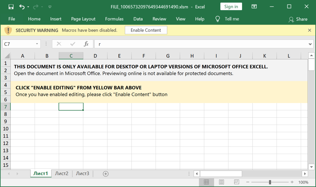Click the selected cell C7
316x187 pixels.
pos(71,107)
